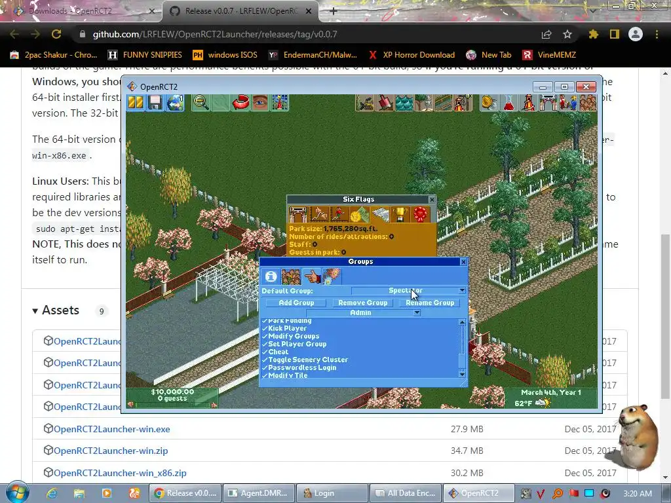Viewport: 671px width, 503px height.
Task: Open the info tab in Groups window
Action: coord(271,276)
